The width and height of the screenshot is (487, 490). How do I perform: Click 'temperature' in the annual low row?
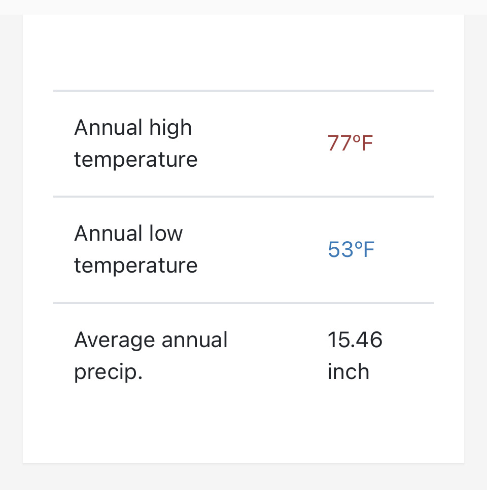tap(136, 266)
